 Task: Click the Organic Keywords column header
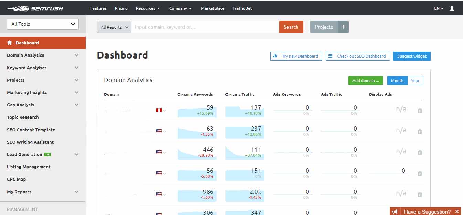click(195, 94)
